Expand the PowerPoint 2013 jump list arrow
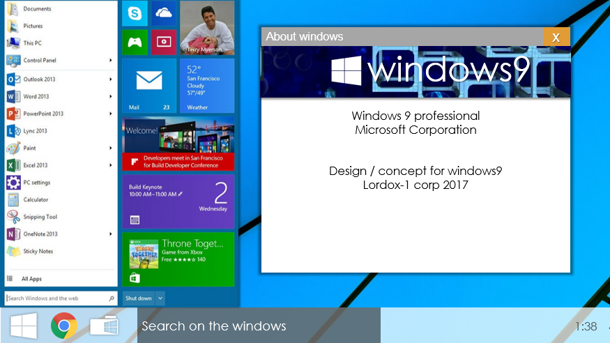The height and width of the screenshot is (343, 610). coord(110,114)
